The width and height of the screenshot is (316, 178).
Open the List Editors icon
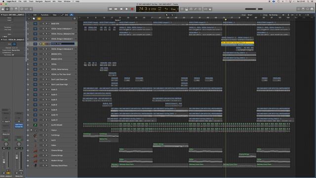point(299,9)
